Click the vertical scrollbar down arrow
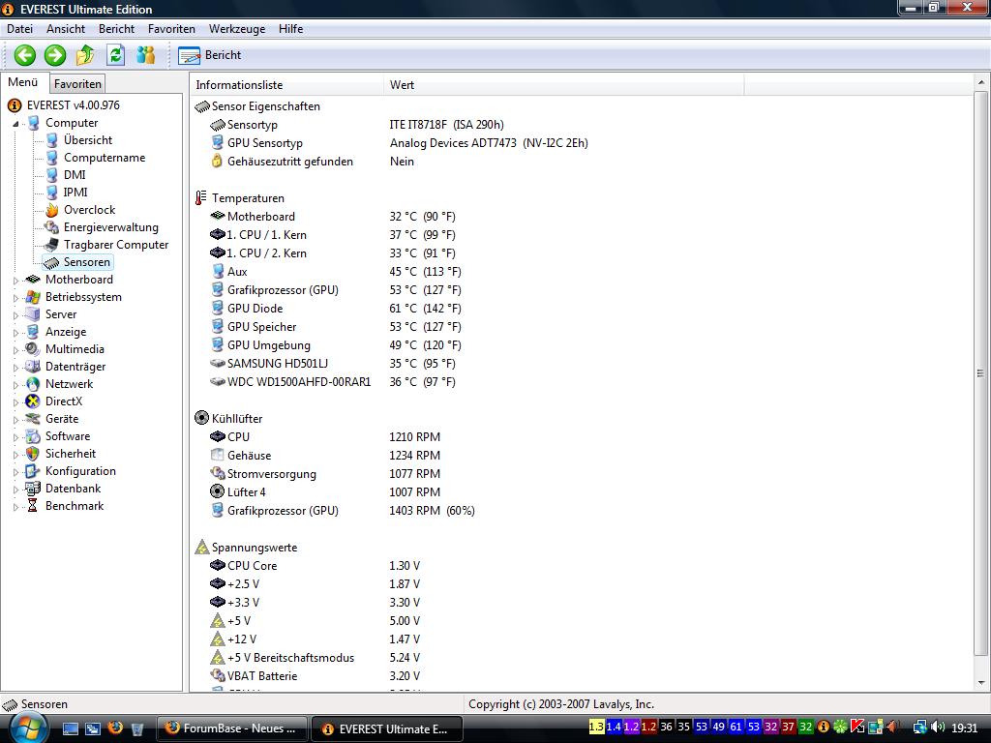 [981, 683]
